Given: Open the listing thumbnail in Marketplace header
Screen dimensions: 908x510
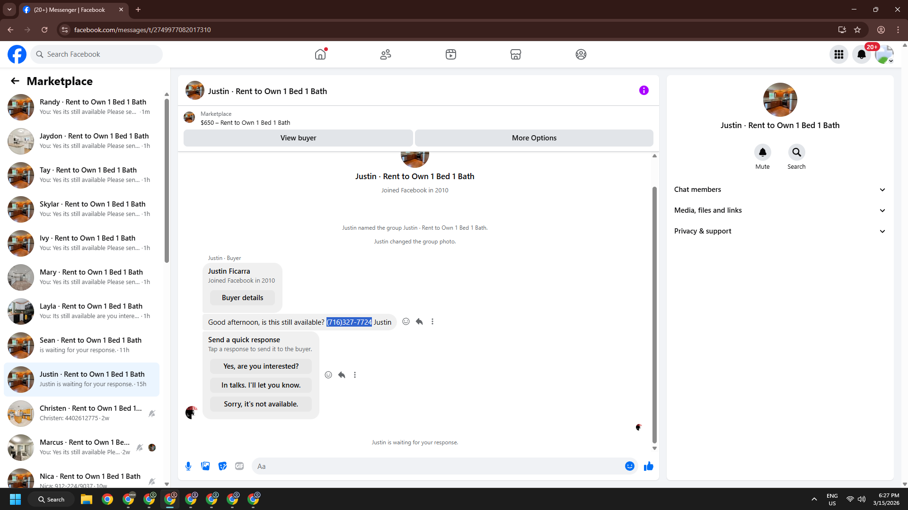Looking at the screenshot, I should 189,118.
